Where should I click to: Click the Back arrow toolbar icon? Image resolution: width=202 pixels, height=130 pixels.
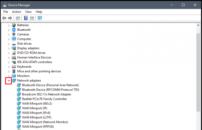(4, 18)
